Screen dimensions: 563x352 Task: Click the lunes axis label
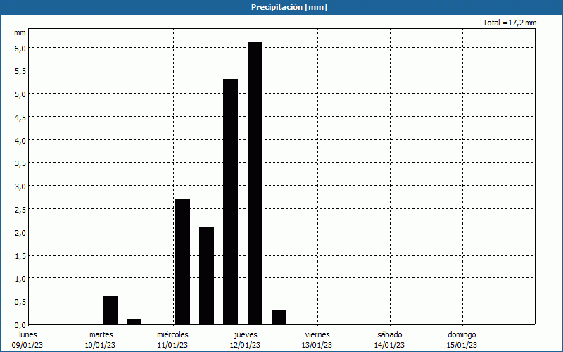pyautogui.click(x=28, y=334)
